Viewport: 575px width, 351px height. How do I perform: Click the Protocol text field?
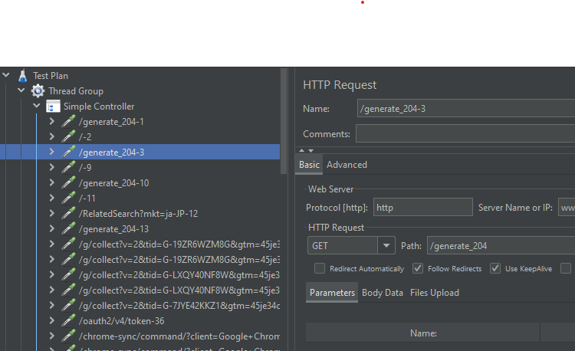pos(423,208)
